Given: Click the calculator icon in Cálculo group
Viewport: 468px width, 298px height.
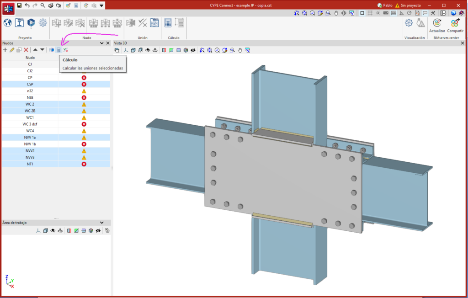Looking at the screenshot, I should click(168, 23).
